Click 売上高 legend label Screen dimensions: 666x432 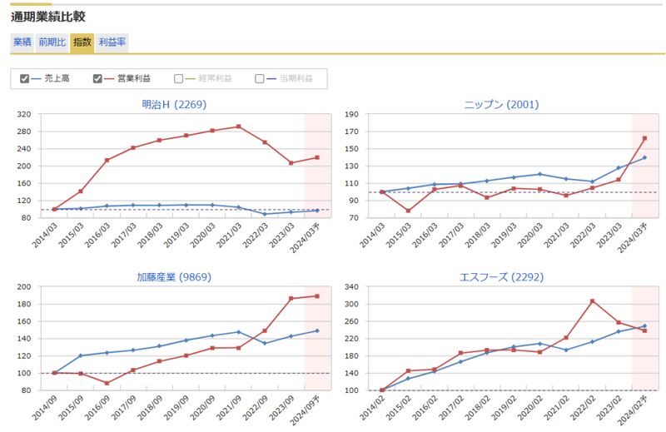click(57, 78)
